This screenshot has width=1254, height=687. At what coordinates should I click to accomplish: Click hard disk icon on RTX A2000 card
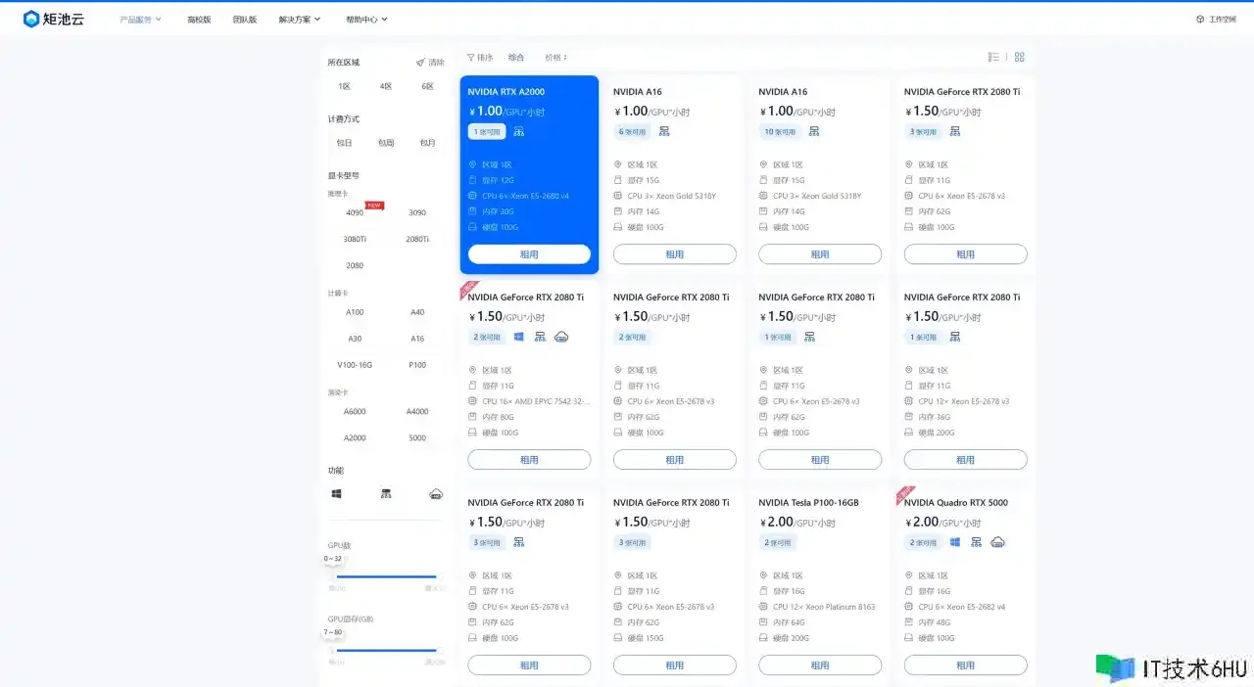click(472, 227)
